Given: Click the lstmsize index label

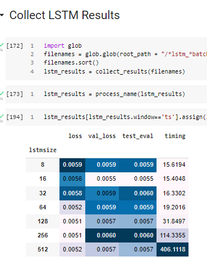Looking at the screenshot, I should (43, 150).
